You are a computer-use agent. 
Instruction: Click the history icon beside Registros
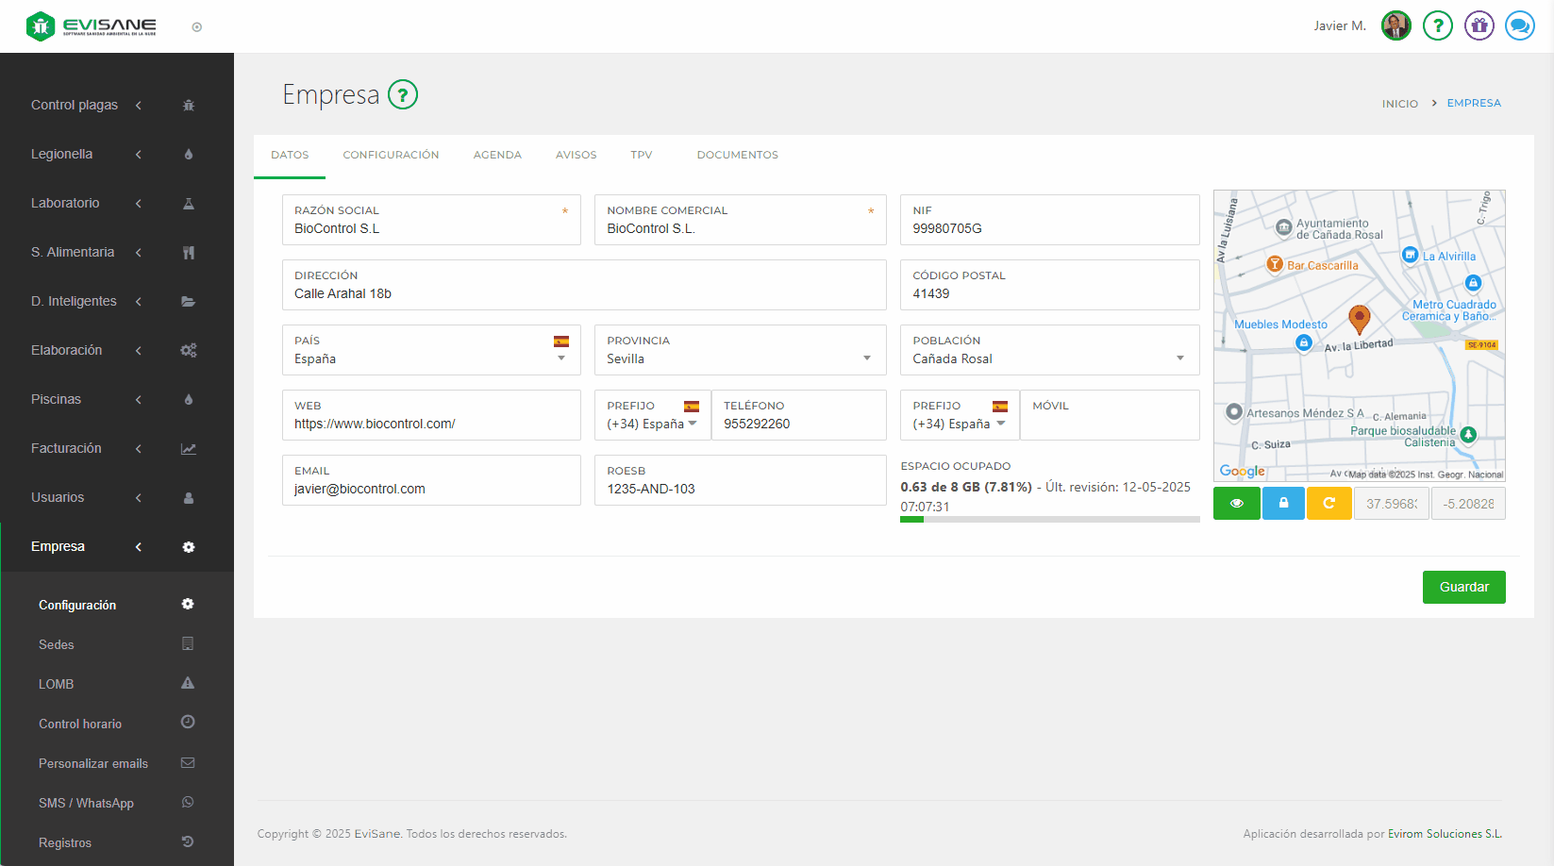pos(188,841)
